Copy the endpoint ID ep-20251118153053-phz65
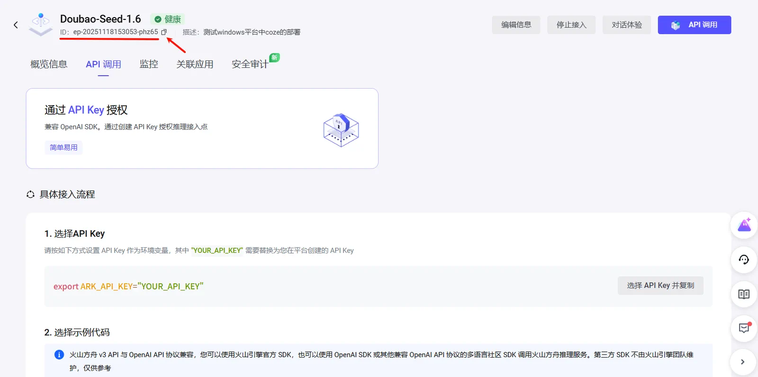The height and width of the screenshot is (377, 758). (164, 32)
